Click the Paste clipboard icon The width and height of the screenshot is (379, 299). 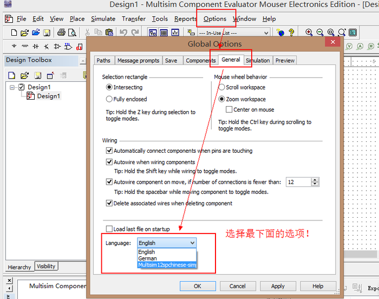point(109,32)
